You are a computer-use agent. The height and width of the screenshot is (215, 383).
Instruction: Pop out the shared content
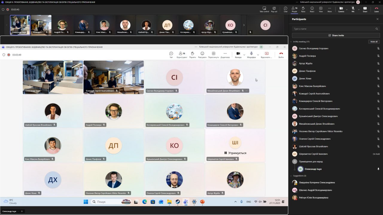click(x=274, y=9)
